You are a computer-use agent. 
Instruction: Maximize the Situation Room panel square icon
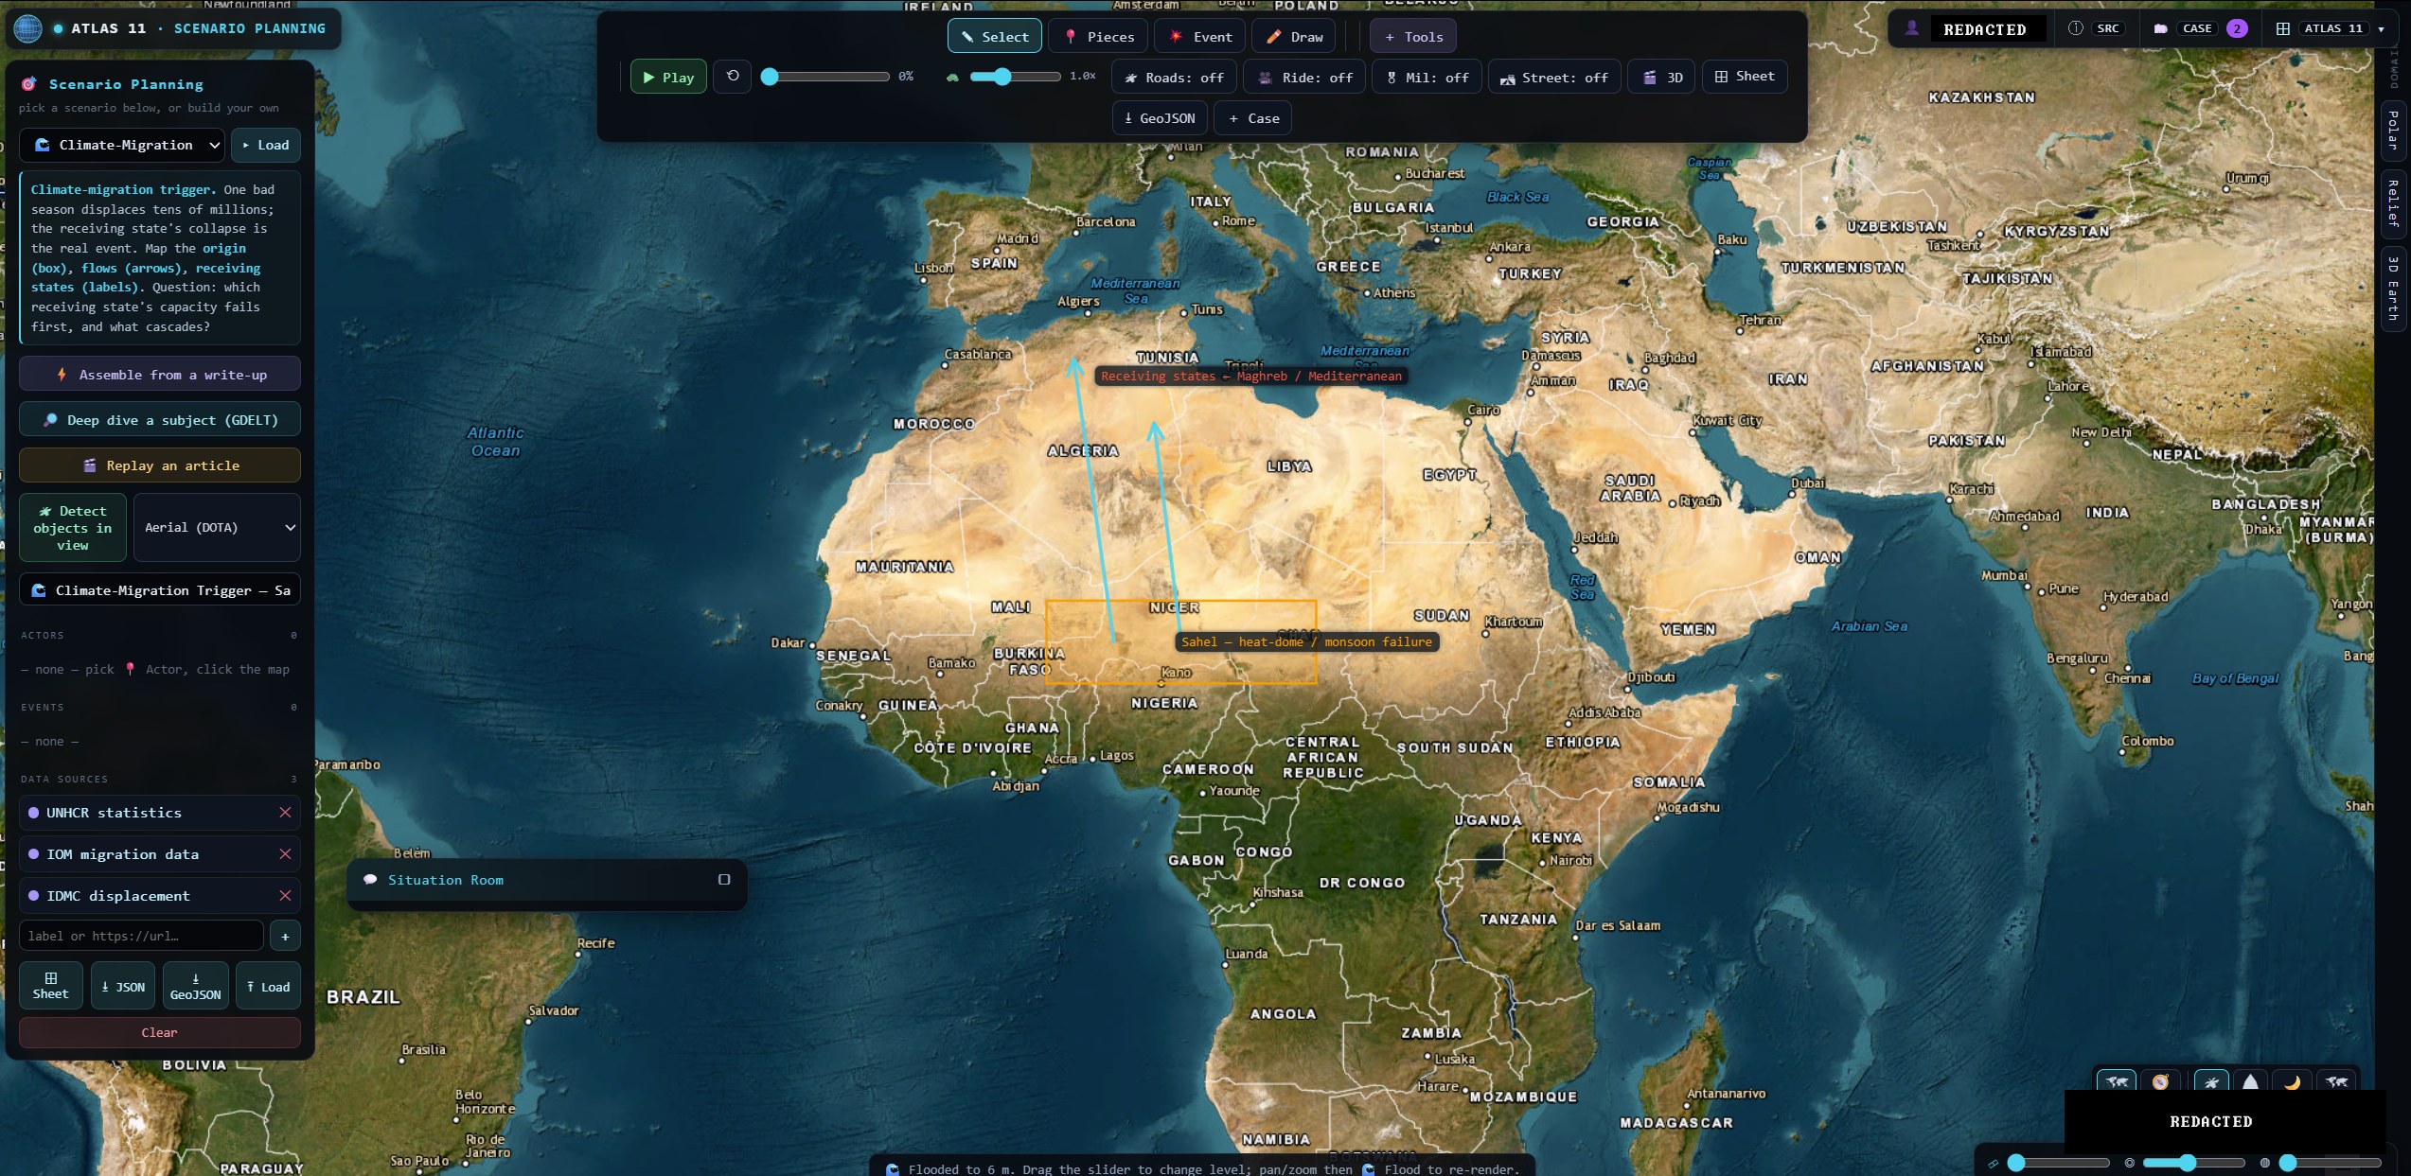724,879
